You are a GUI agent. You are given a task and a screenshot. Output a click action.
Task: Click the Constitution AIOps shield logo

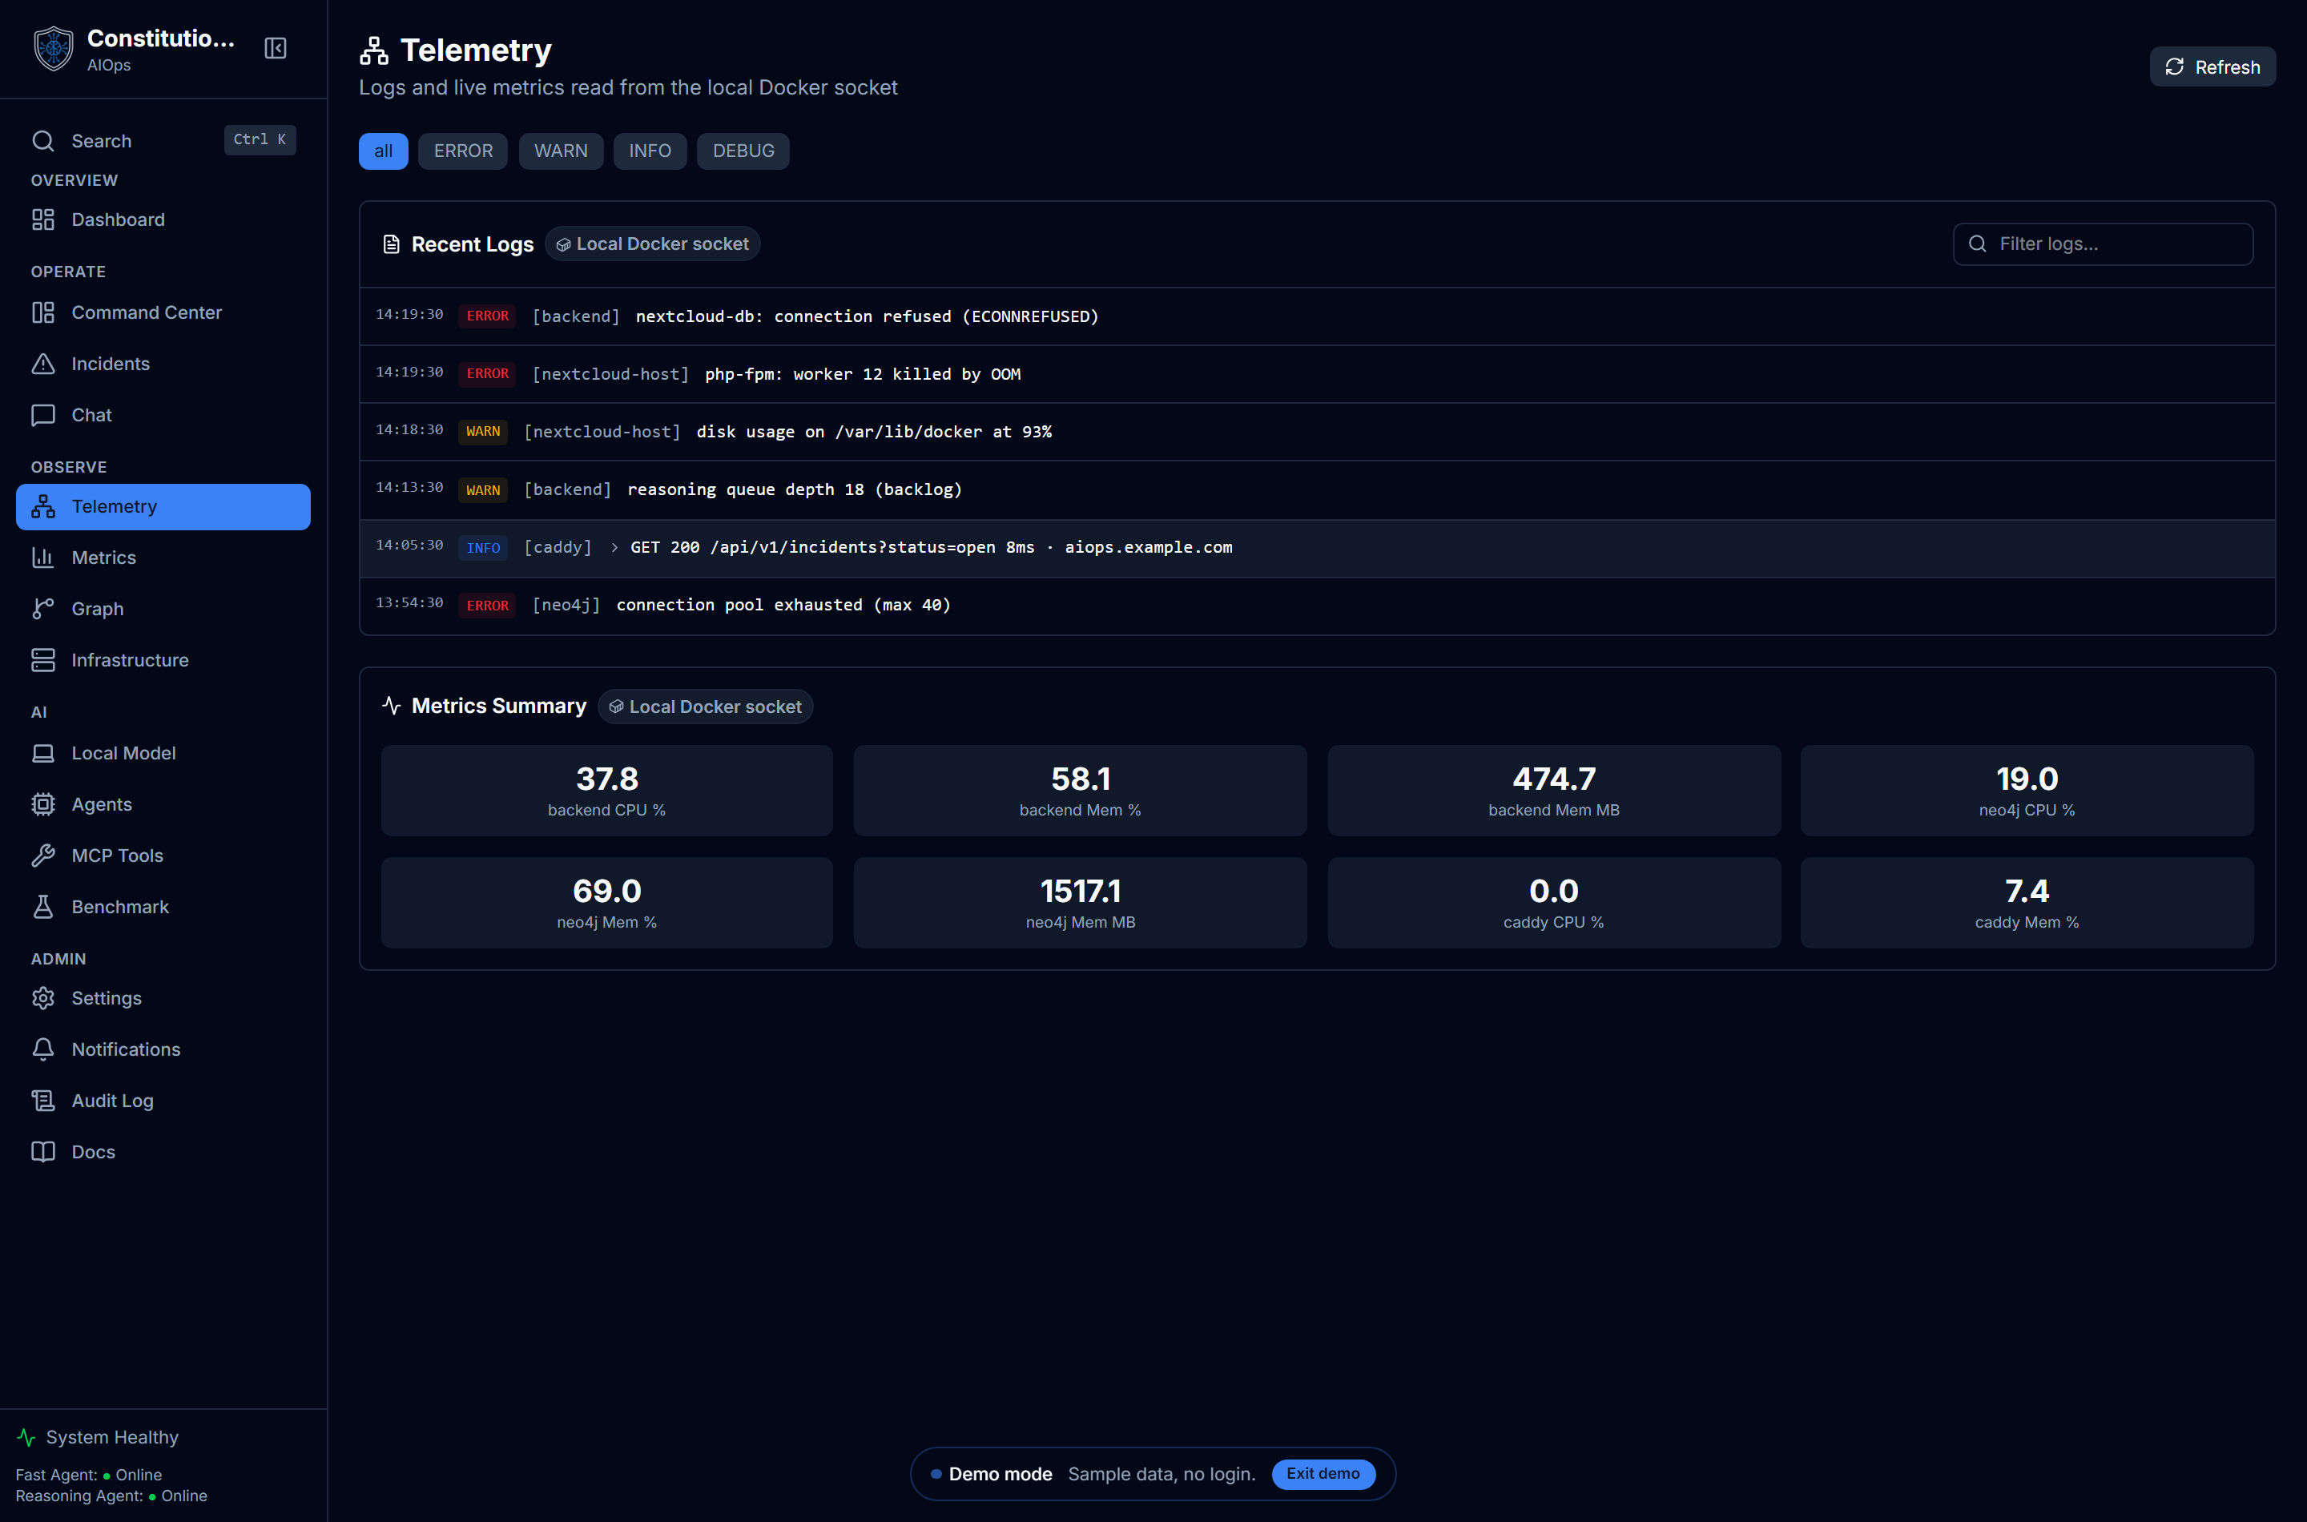(x=54, y=49)
